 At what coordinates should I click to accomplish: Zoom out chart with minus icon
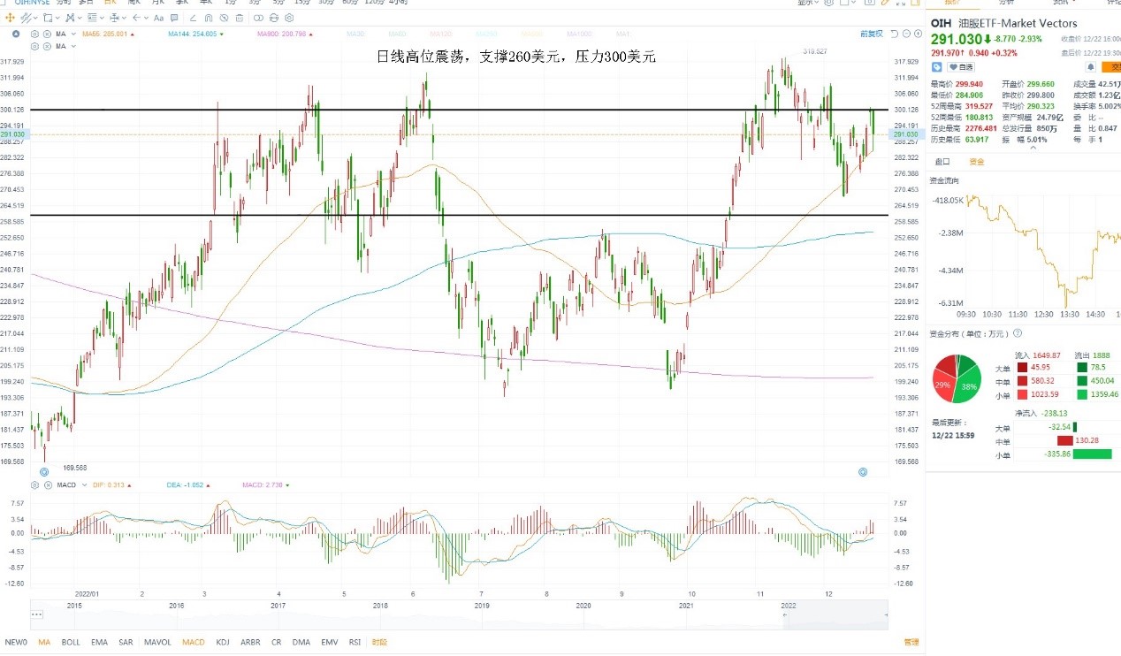click(906, 34)
